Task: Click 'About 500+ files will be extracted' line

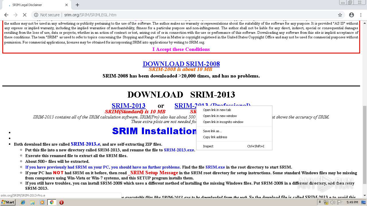Action: (57, 161)
